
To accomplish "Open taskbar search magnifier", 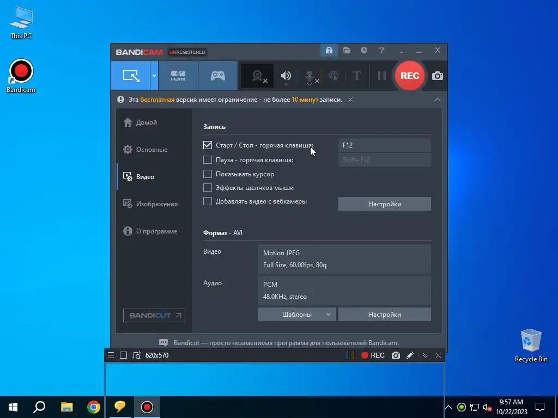I will [x=39, y=407].
